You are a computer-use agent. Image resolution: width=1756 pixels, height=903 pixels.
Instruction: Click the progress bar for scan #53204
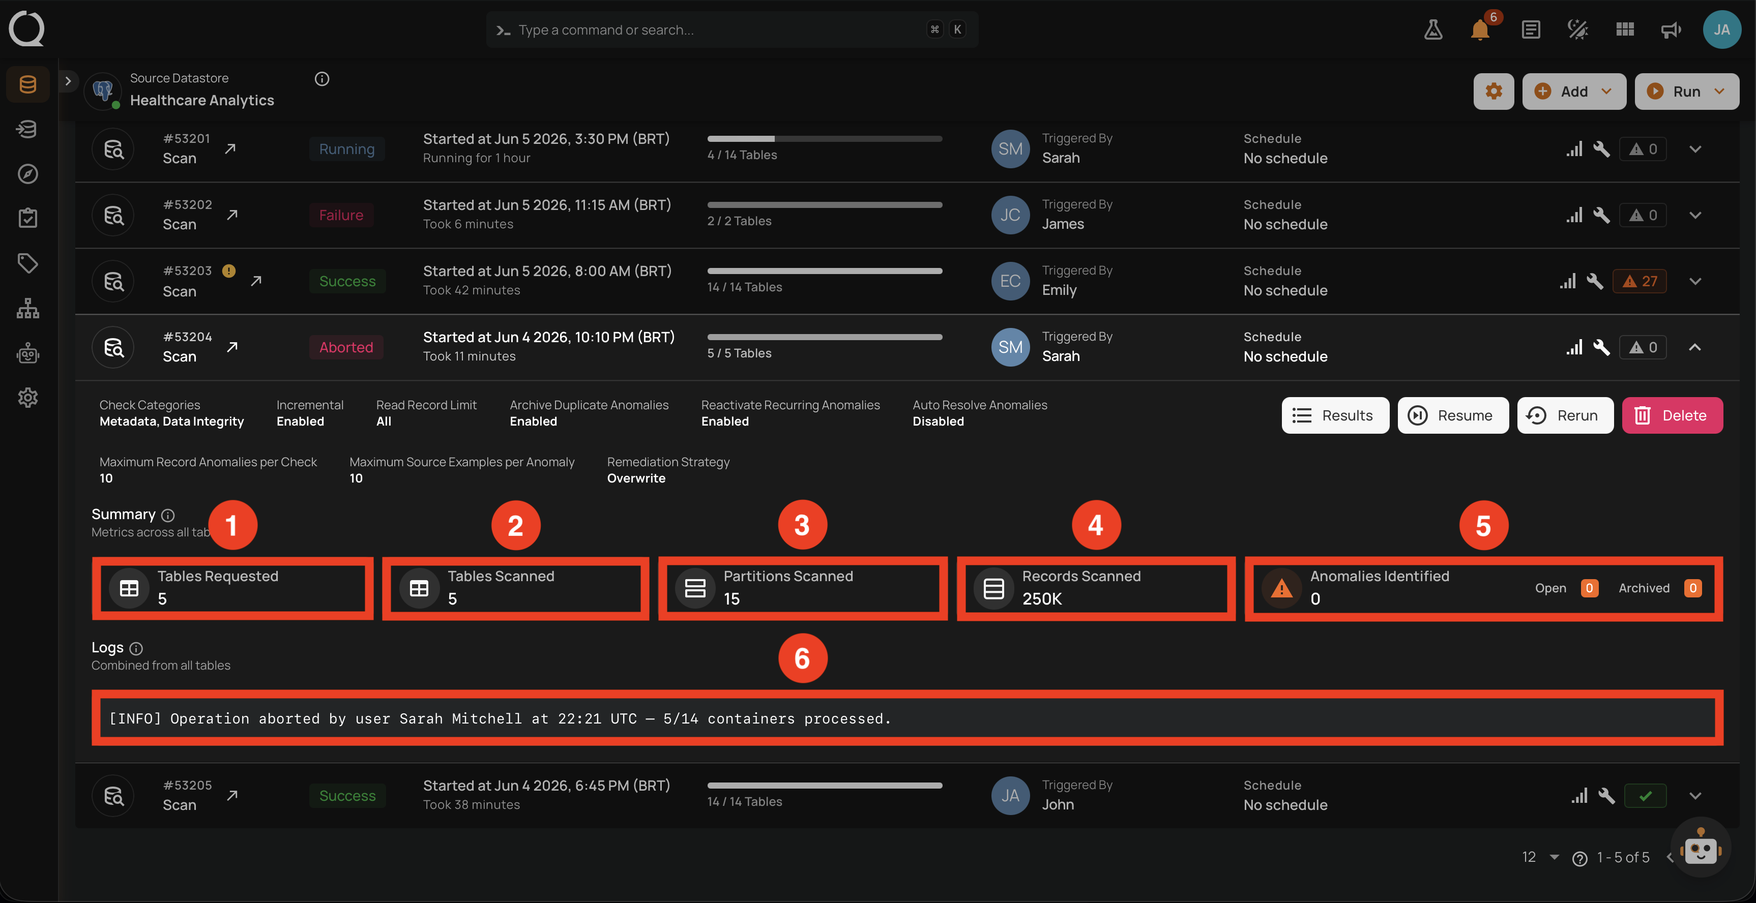825,337
